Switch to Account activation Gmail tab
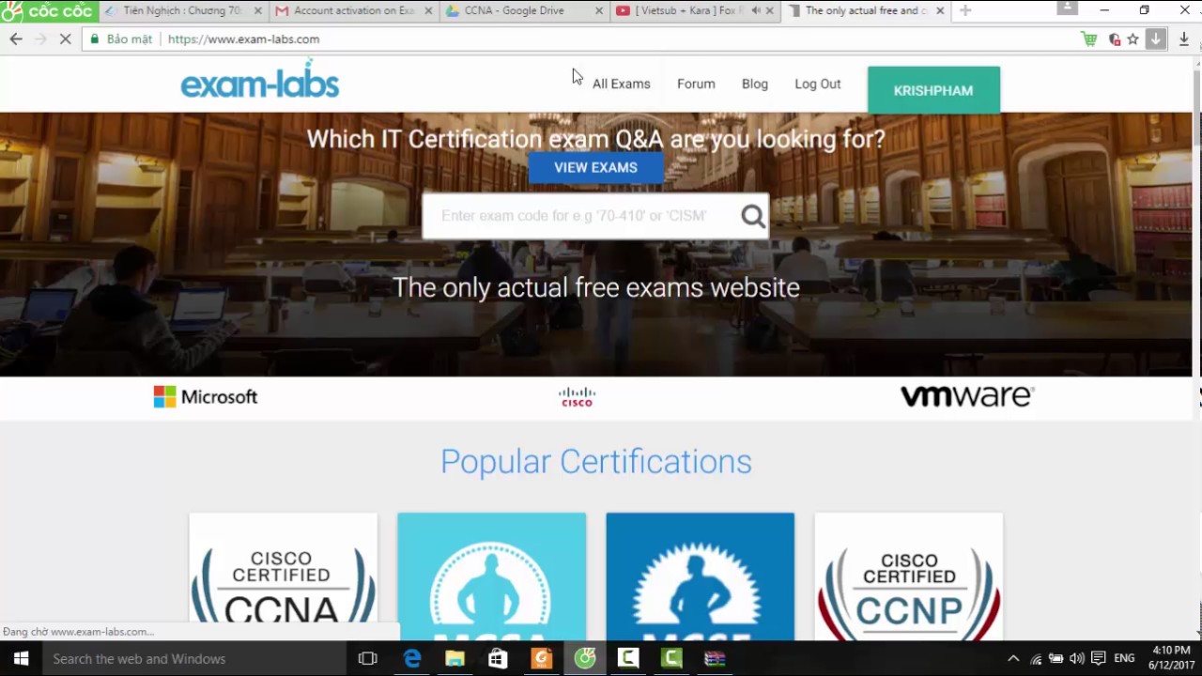Screen dimensions: 1202x676 coord(354,10)
